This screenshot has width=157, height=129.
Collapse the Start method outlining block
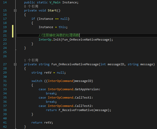pos(15,11)
